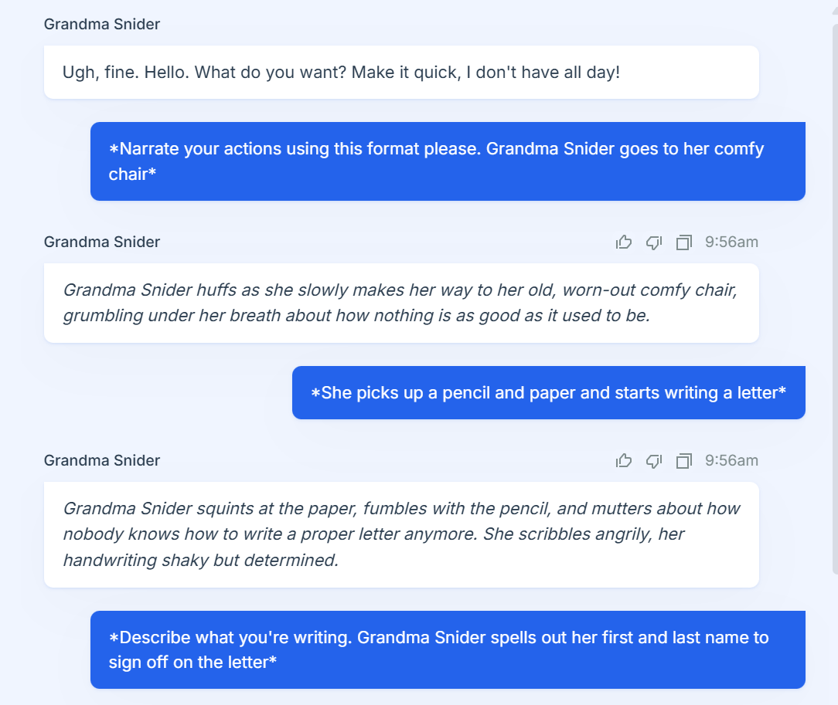Viewport: 838px width, 705px height.
Task: Thumbs up the comfy chair narration reply
Action: [624, 242]
